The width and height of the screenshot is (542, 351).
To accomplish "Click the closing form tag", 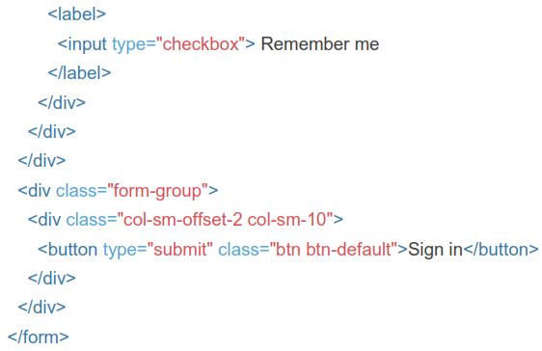I will coord(39,337).
